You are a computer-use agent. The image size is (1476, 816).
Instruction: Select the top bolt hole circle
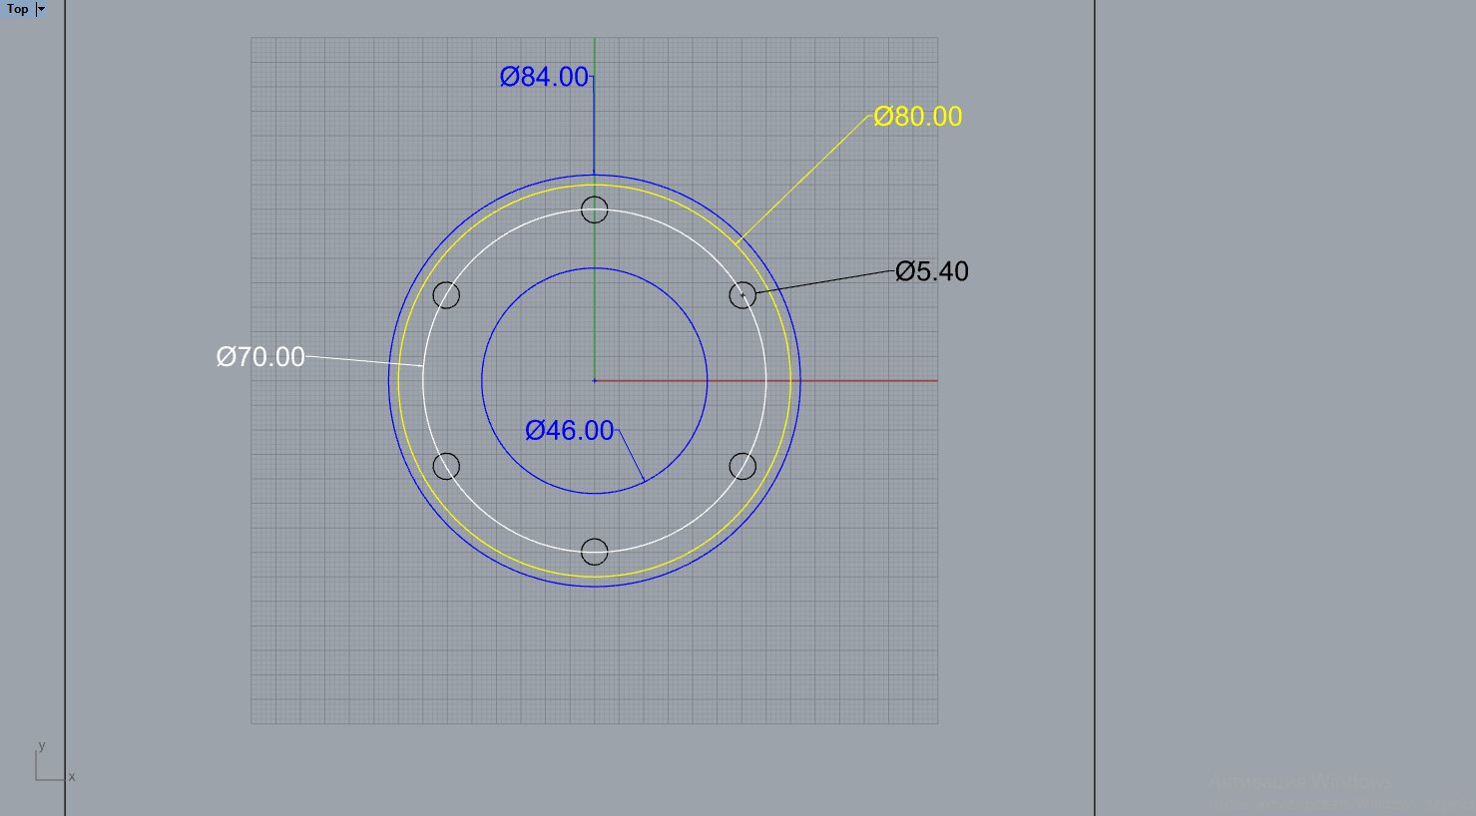coord(595,198)
